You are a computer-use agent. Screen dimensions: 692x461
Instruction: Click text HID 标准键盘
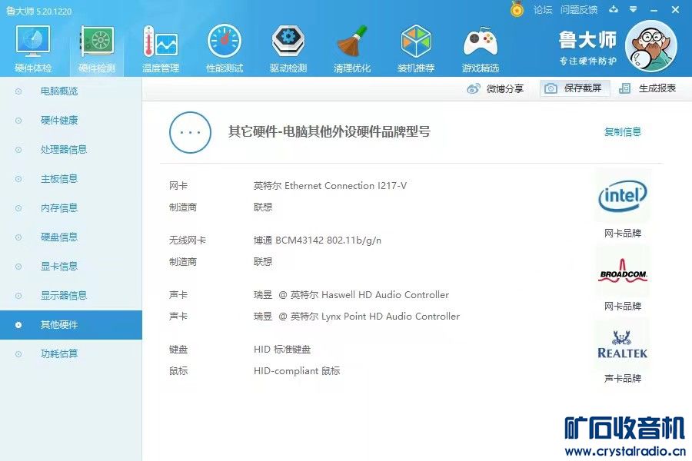282,350
